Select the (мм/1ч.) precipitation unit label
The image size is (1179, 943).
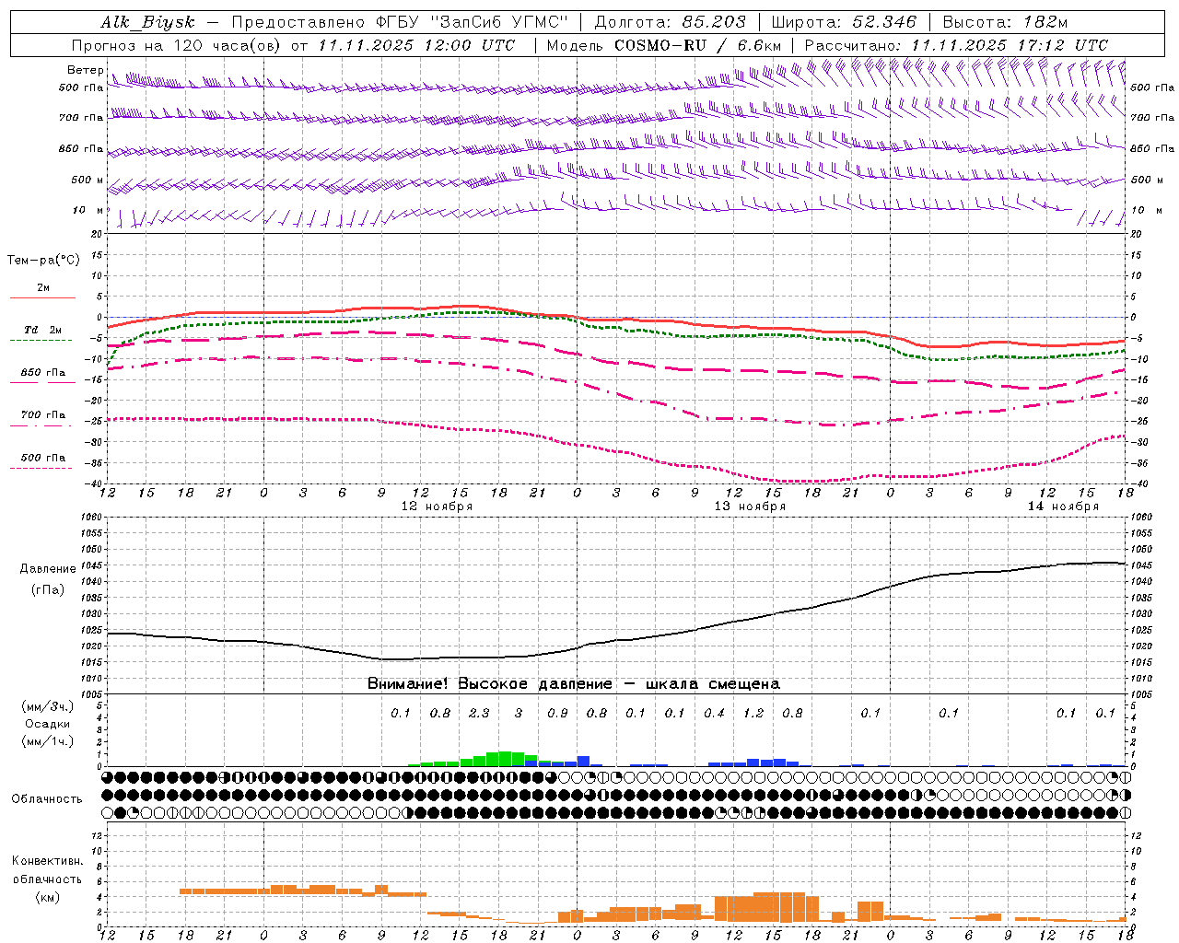47,741
